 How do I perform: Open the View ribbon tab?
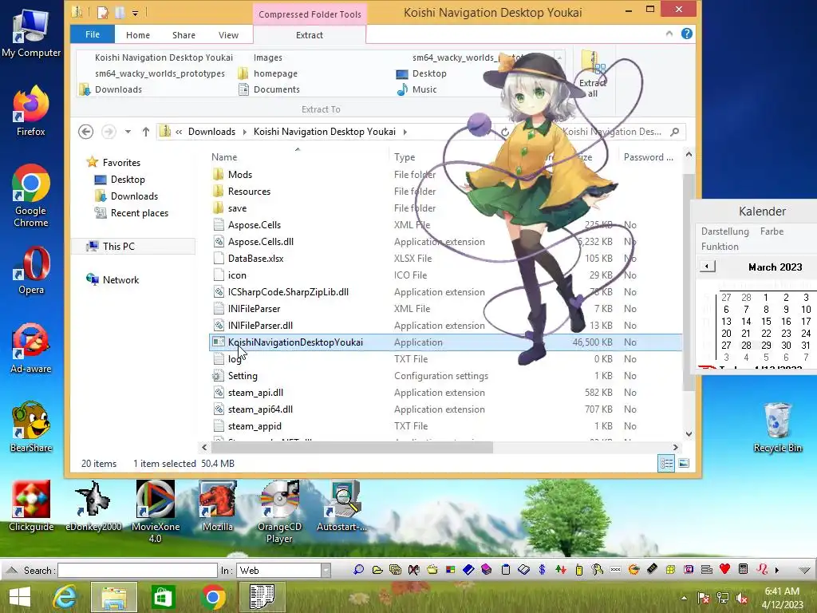pos(228,35)
